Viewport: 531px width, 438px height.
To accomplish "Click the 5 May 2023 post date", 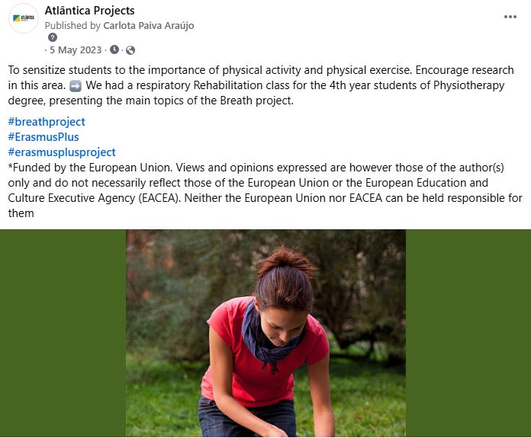I will coord(77,50).
